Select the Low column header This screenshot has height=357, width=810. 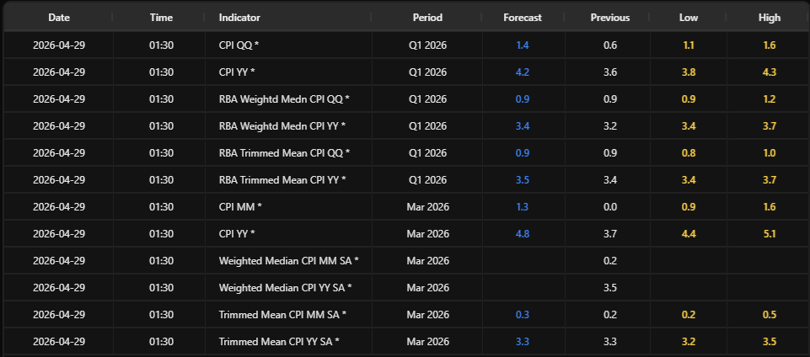[x=689, y=18]
